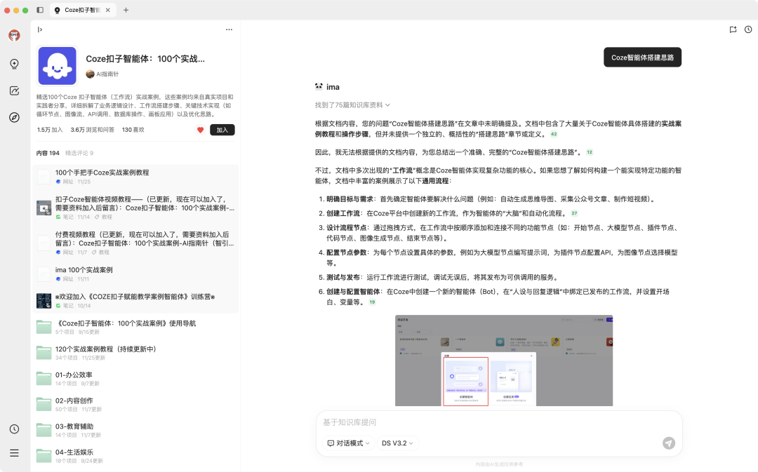The width and height of the screenshot is (758, 472).
Task: Open the 使用导航 folder
Action: (135, 327)
